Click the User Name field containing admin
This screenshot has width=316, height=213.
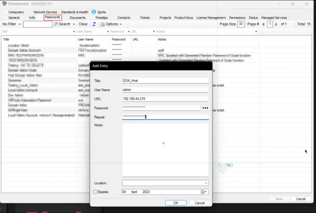(165, 90)
